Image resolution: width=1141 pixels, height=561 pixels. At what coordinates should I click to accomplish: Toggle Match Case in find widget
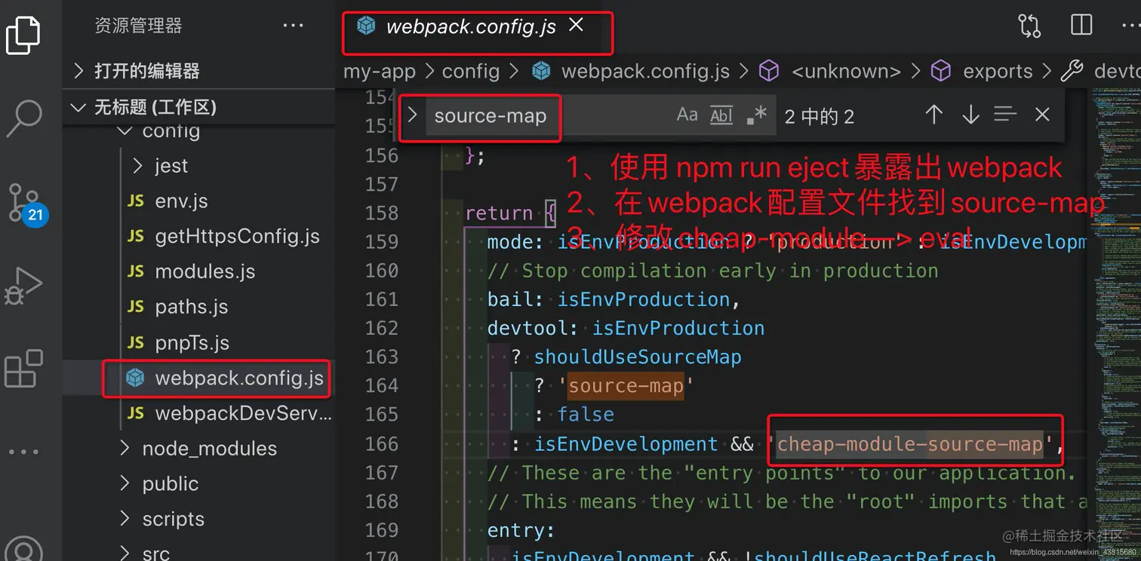click(x=687, y=115)
